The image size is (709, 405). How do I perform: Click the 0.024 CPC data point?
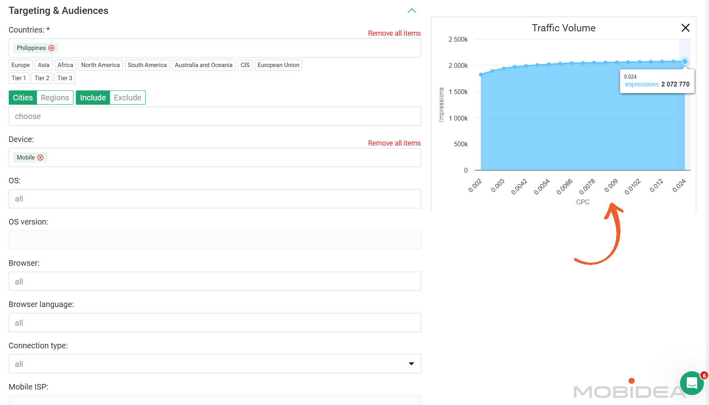coord(685,61)
